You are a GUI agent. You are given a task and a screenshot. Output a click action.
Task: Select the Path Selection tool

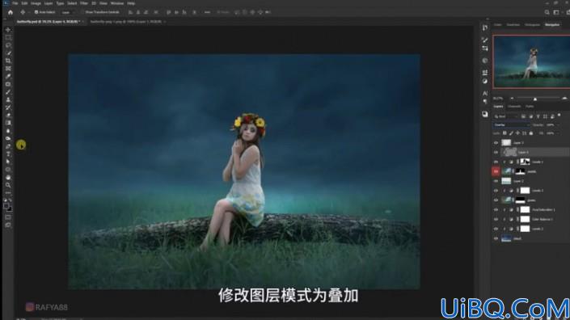(x=8, y=162)
